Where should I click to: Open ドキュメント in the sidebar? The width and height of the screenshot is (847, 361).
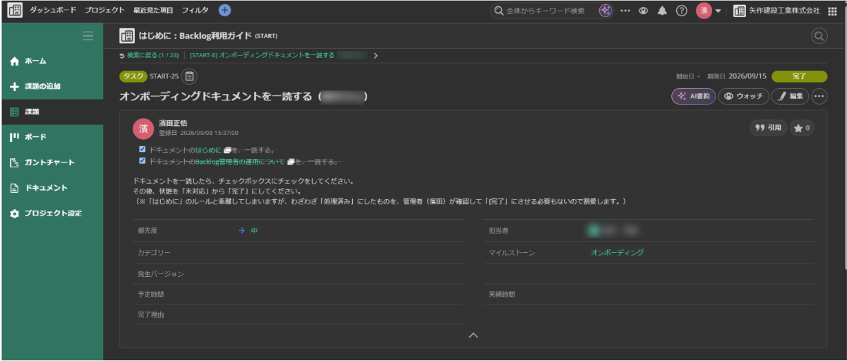click(x=52, y=188)
